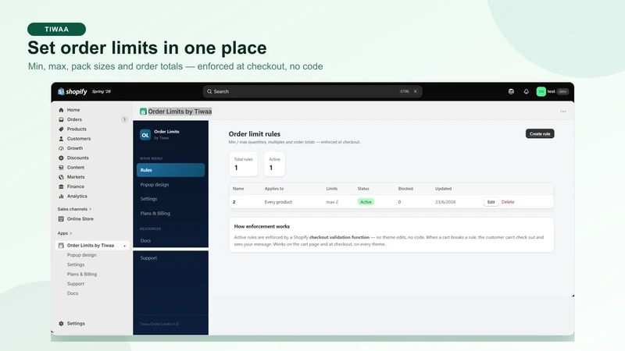Click the Discounts icon
Image resolution: width=625 pixels, height=351 pixels.
61,158
